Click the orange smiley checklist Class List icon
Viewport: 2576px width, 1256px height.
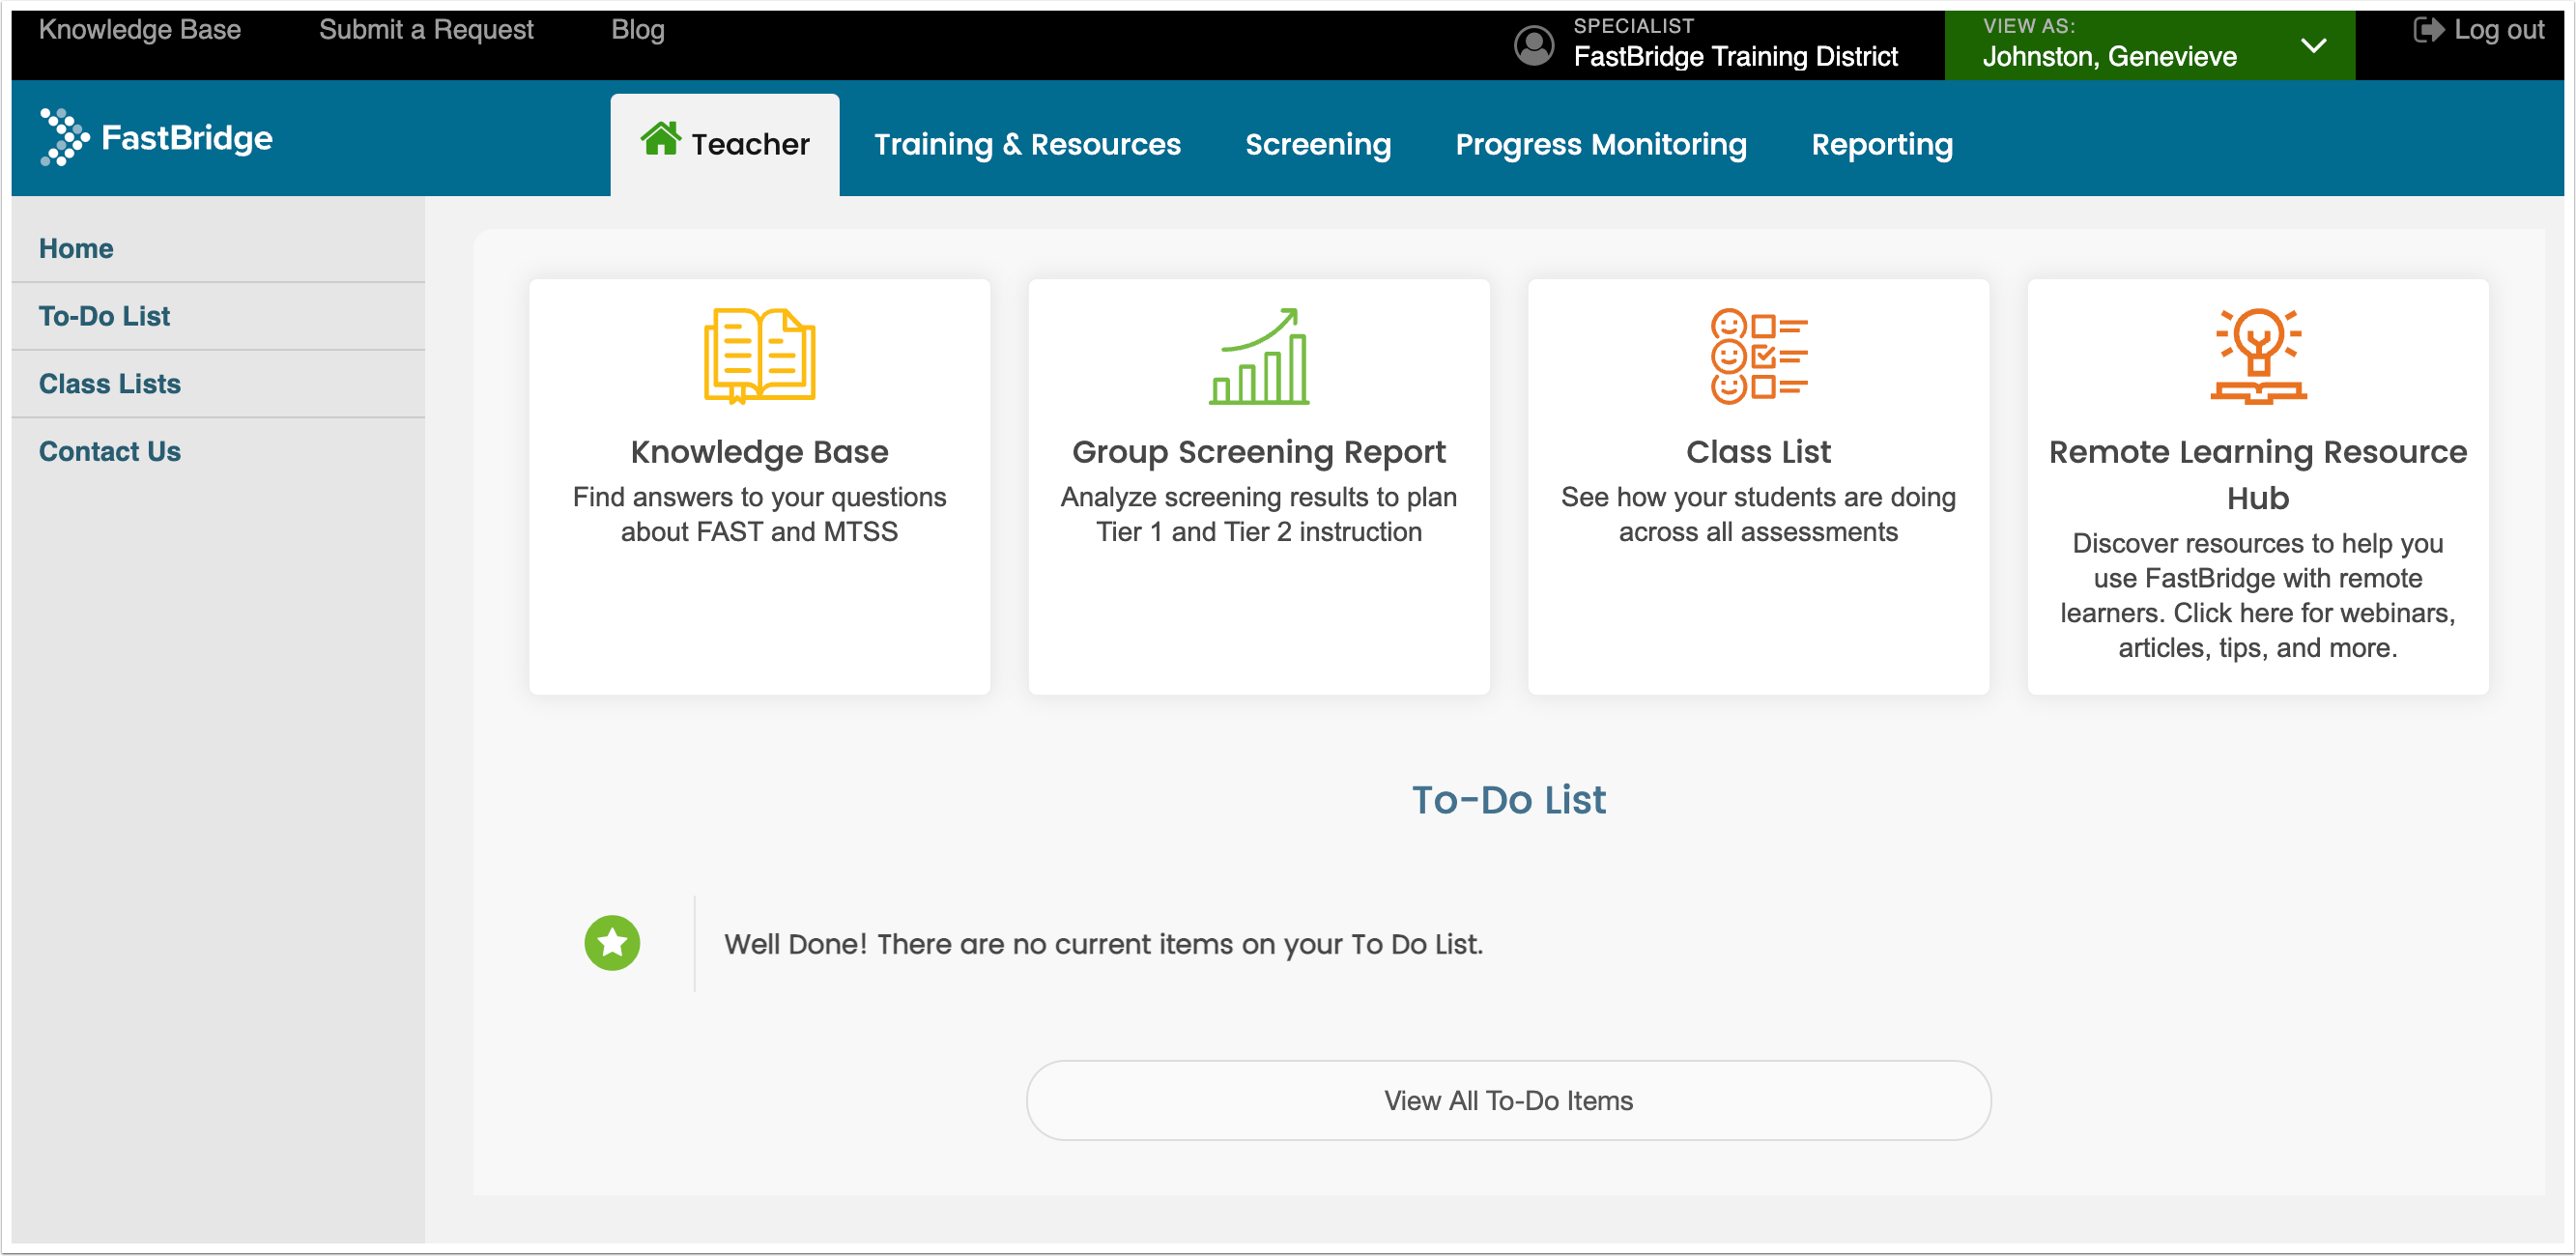pyautogui.click(x=1758, y=356)
